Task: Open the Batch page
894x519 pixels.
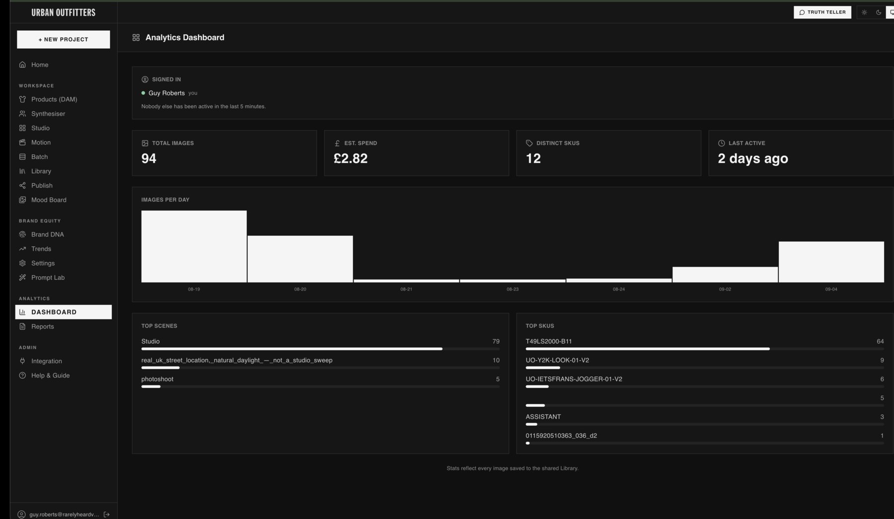Action: point(64,157)
